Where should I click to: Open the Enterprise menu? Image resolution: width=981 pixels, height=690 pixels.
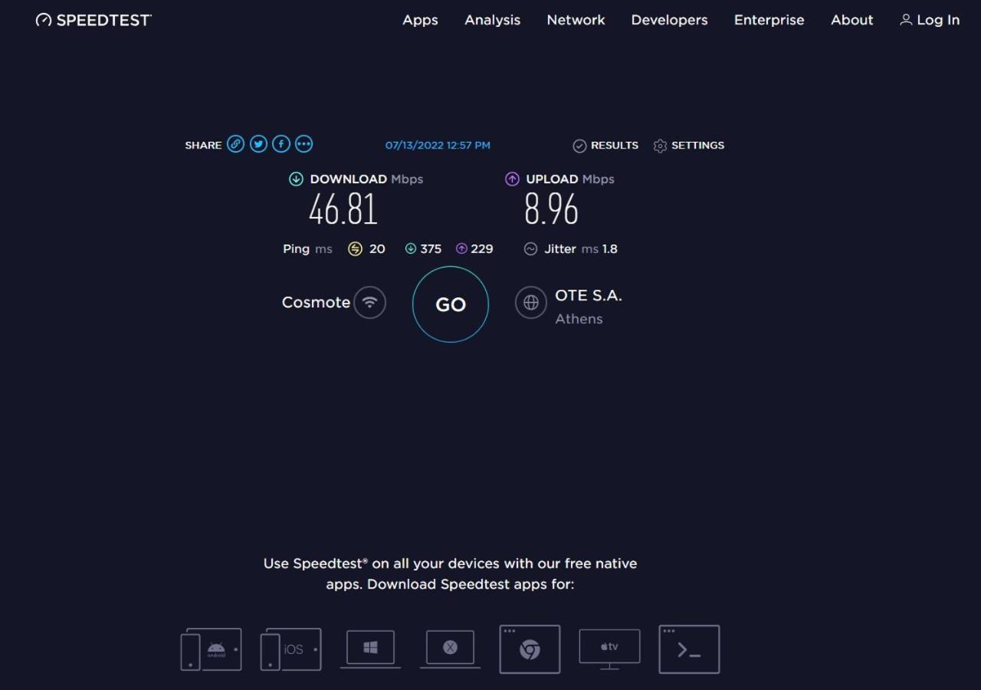(x=769, y=20)
